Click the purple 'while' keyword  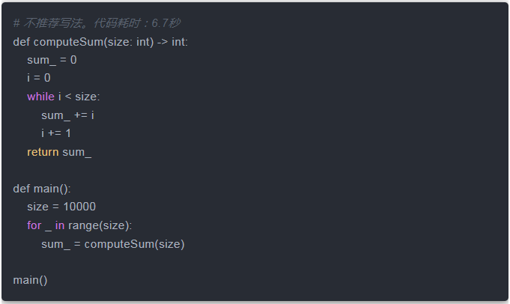40,97
